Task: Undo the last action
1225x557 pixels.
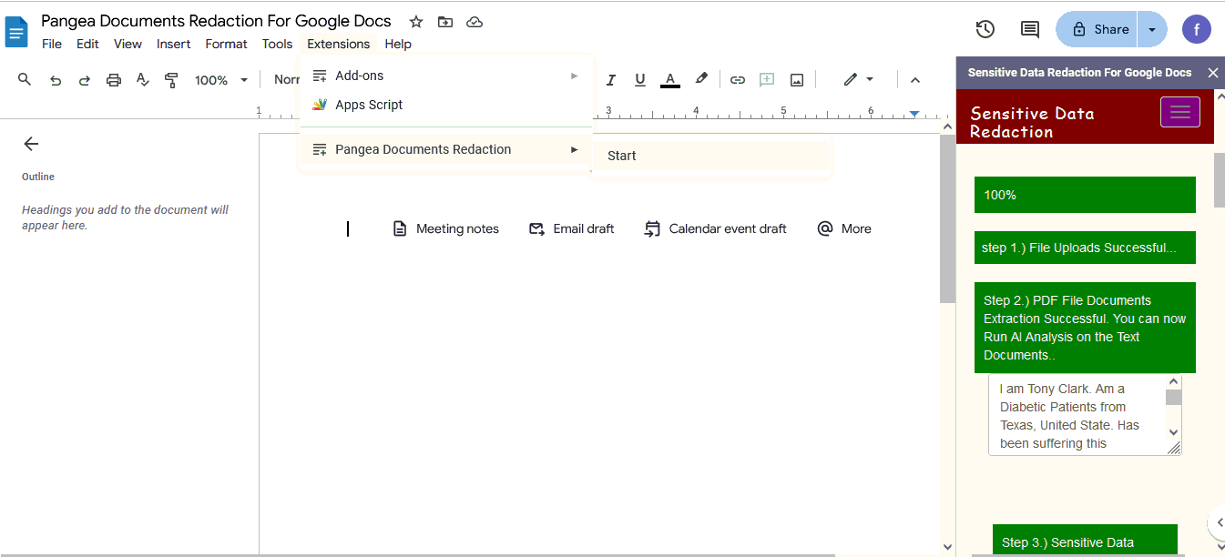Action: 56,80
